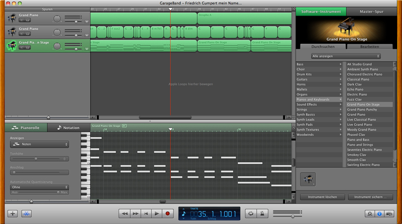Open the Loop Browser button
This screenshot has width=402, height=224.
[x=370, y=213]
